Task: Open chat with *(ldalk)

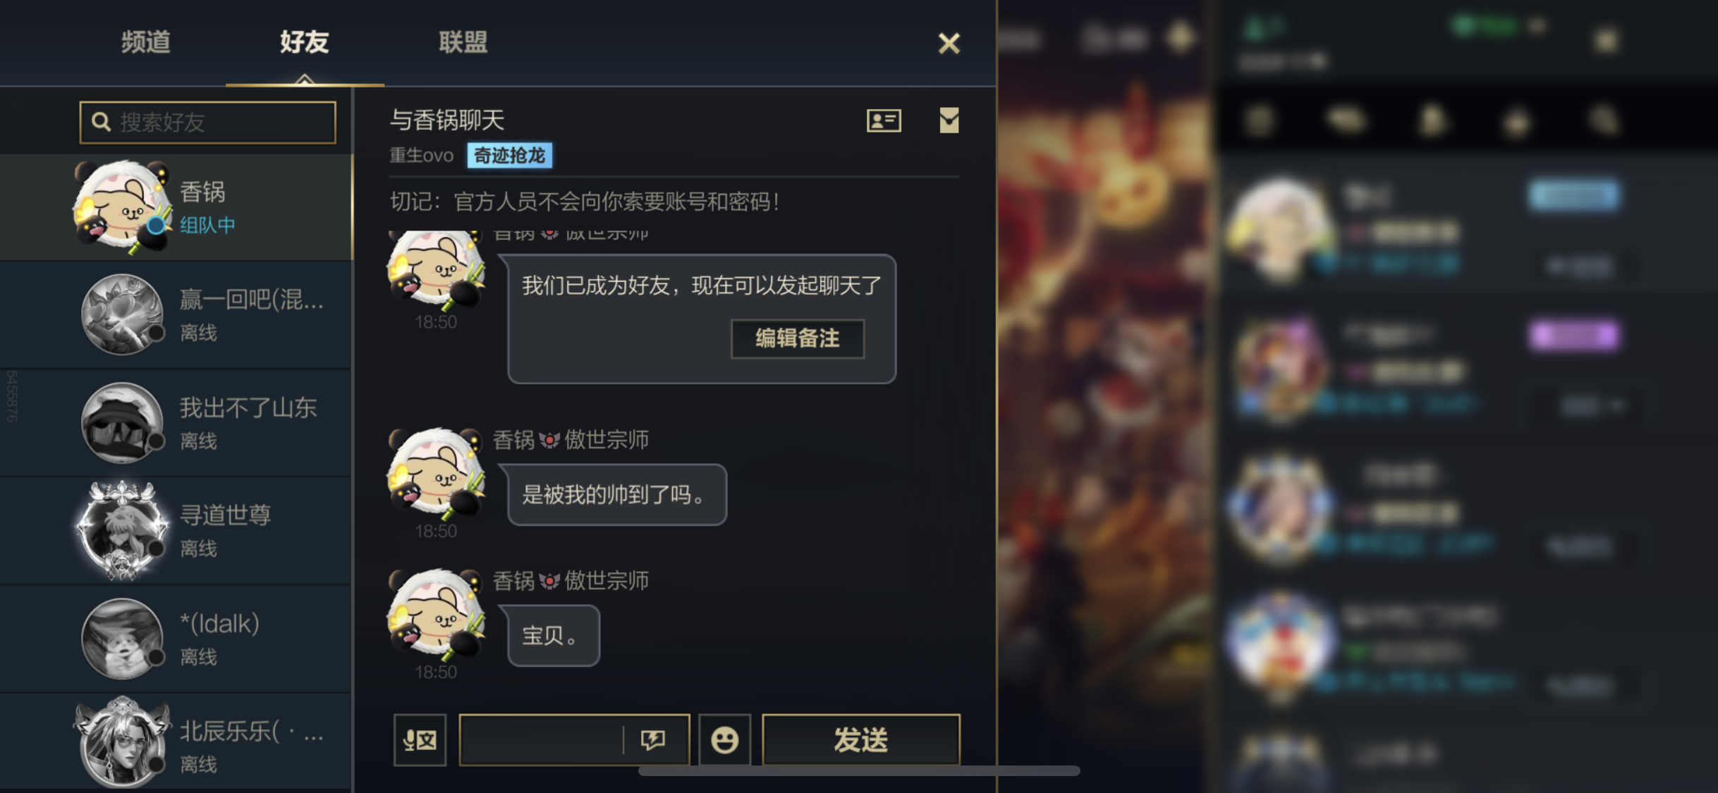Action: pyautogui.click(x=176, y=639)
